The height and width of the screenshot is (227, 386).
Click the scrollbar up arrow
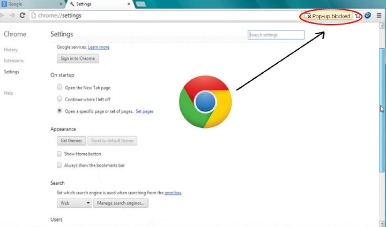coord(382,26)
